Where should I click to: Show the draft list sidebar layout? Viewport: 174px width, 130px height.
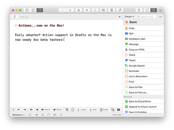tap(27, 10)
